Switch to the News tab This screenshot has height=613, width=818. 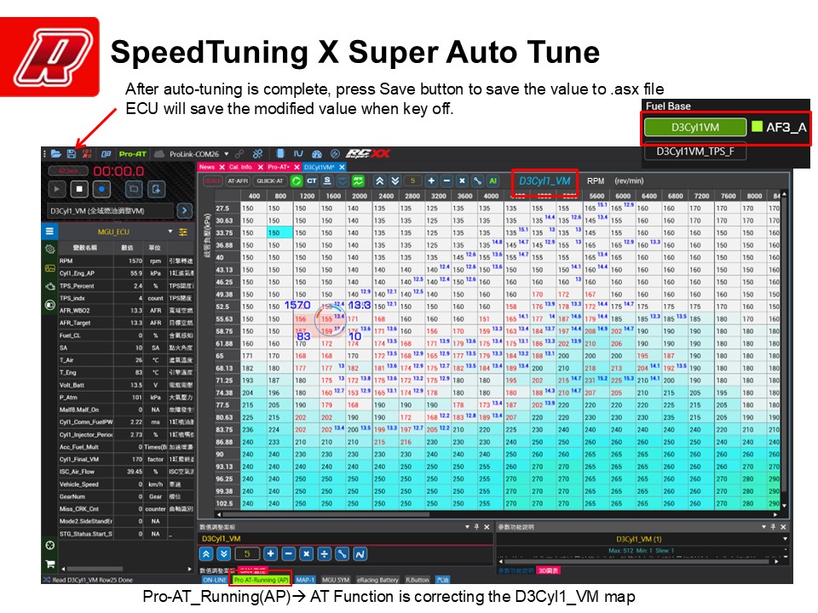pyautogui.click(x=207, y=167)
